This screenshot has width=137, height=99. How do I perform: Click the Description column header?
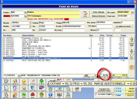(28, 35)
